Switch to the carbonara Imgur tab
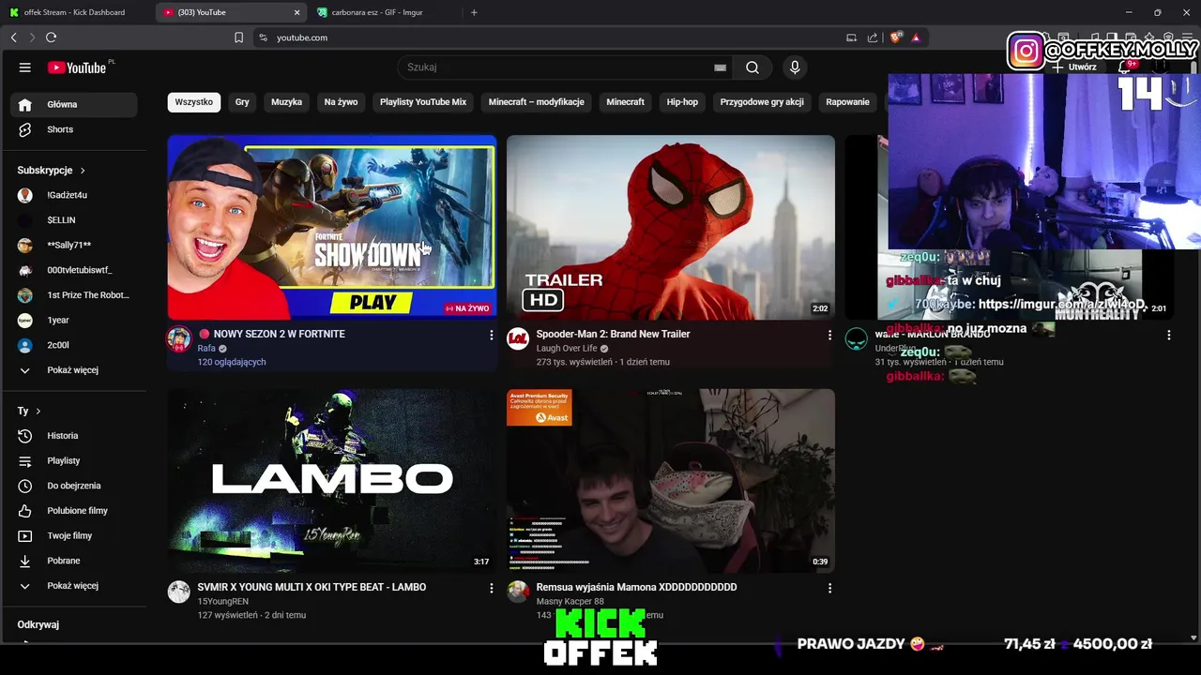 [x=383, y=12]
